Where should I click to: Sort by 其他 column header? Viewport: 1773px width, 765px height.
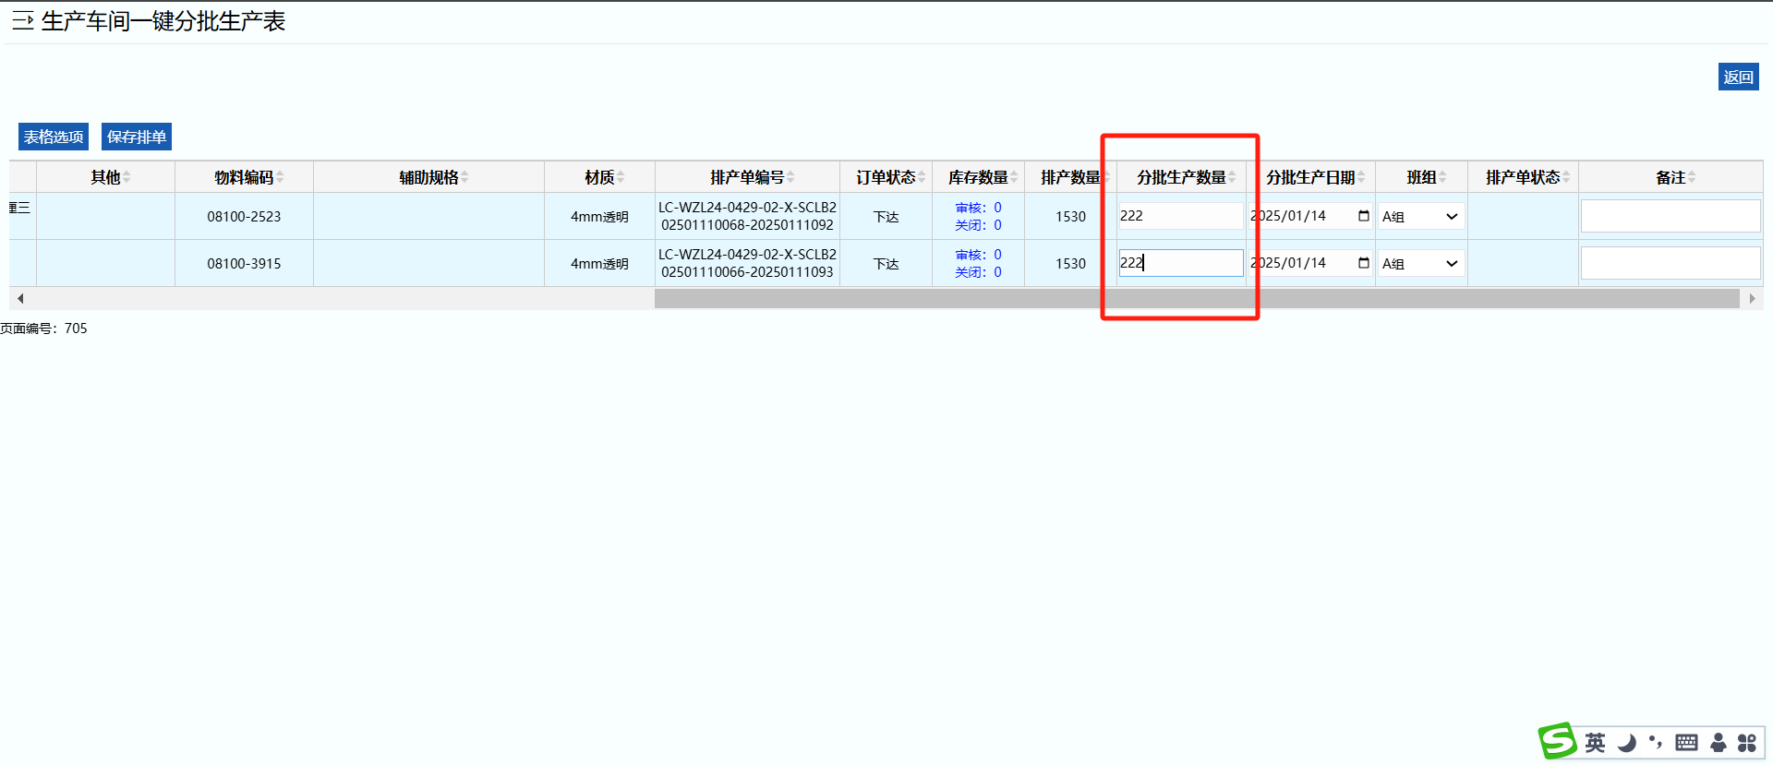[x=105, y=177]
